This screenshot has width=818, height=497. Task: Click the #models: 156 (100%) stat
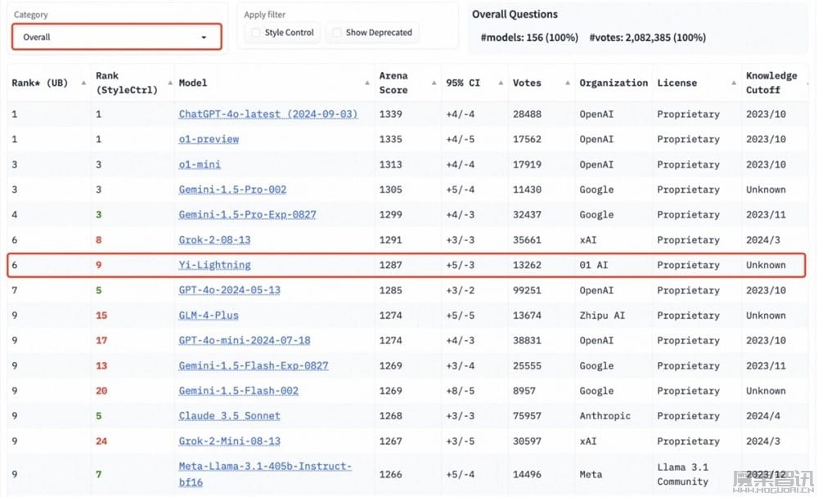pyautogui.click(x=529, y=38)
